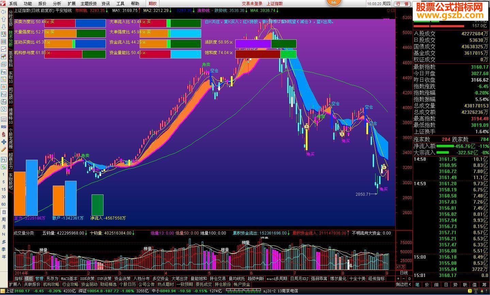Open the 期权 menu item
490x295 pixels.
pos(153,3)
